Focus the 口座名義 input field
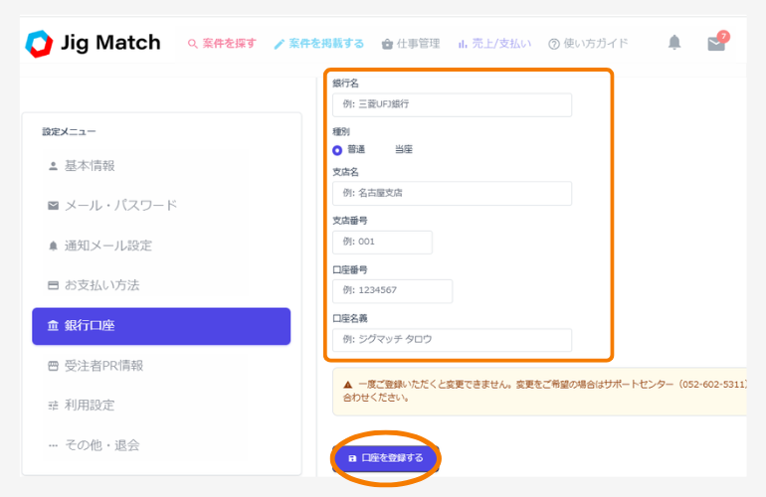This screenshot has width=766, height=497. [x=452, y=340]
